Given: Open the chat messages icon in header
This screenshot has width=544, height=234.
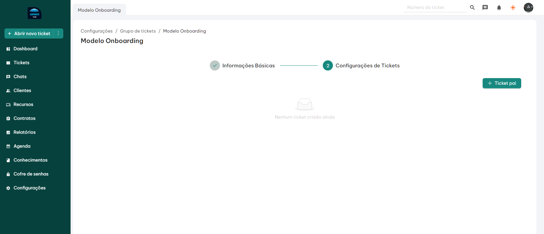Looking at the screenshot, I should click(485, 8).
